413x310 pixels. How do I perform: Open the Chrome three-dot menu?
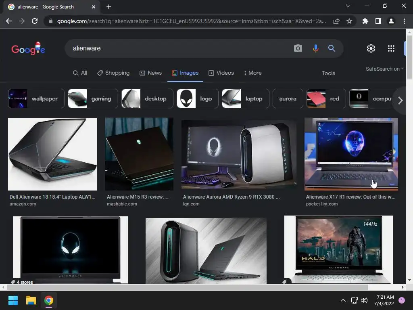(x=404, y=21)
